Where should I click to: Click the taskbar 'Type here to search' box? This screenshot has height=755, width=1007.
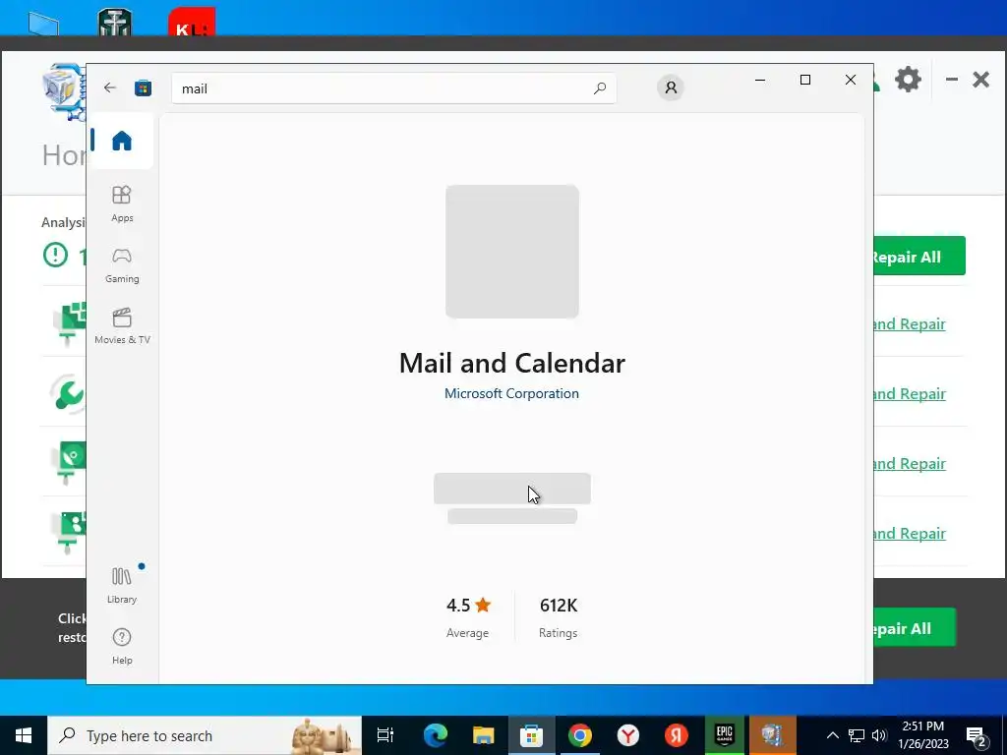[205, 735]
